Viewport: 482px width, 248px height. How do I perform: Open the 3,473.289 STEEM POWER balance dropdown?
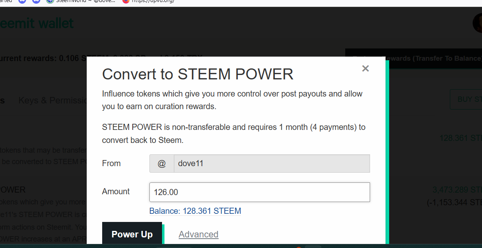point(457,190)
